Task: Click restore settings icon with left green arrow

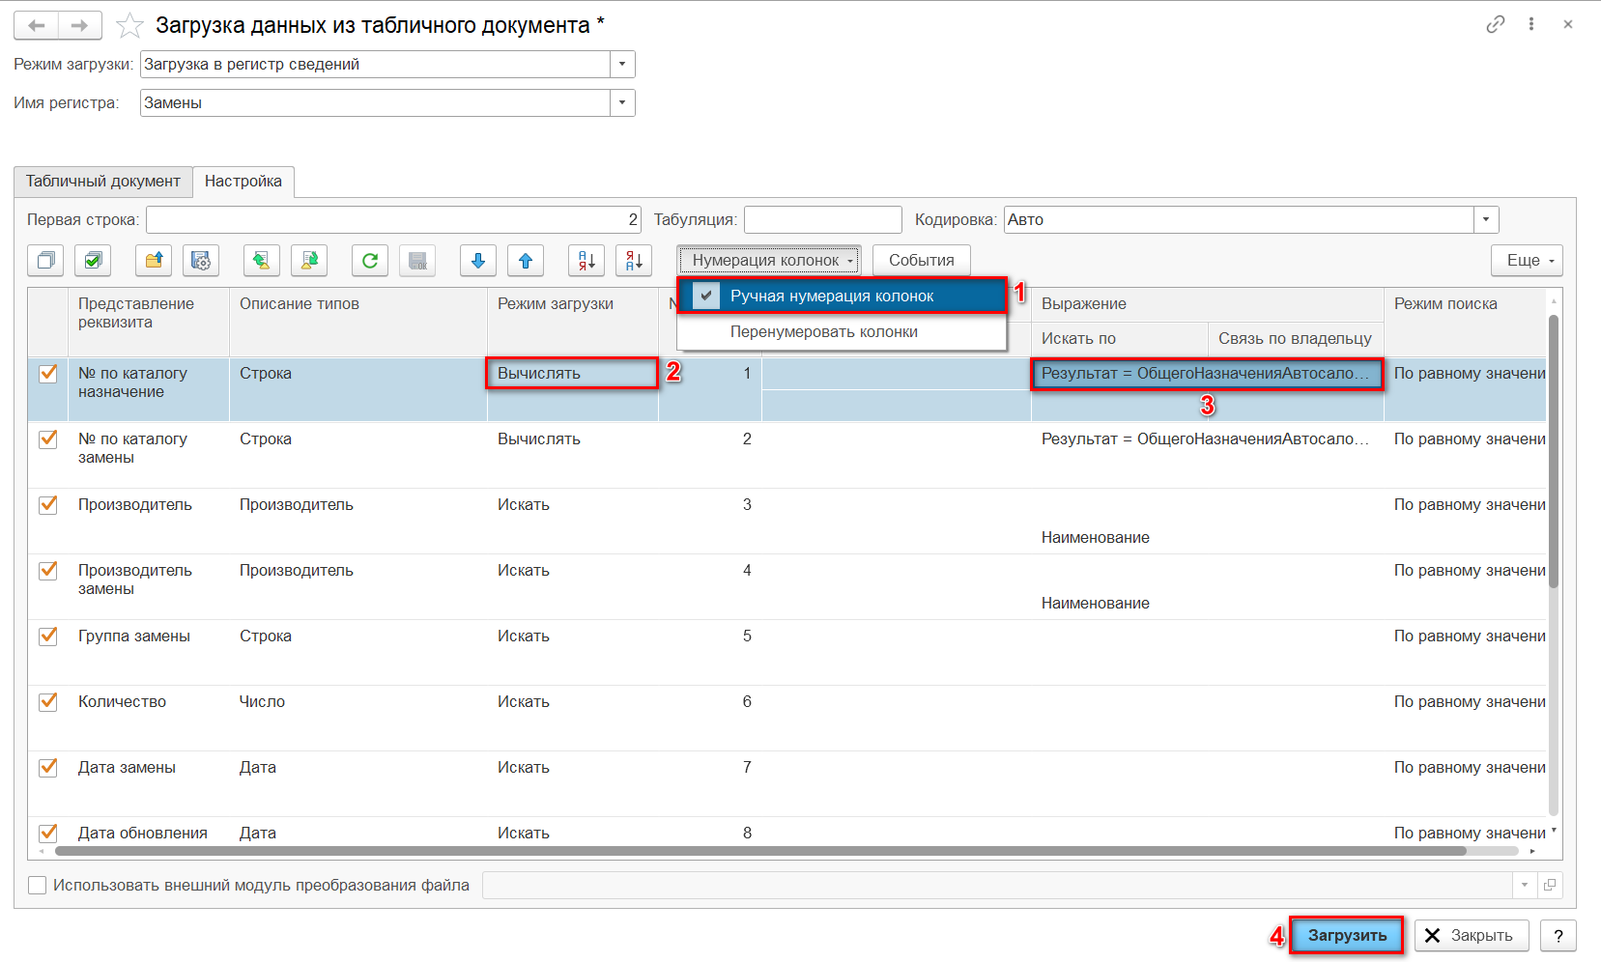Action: pyautogui.click(x=261, y=260)
